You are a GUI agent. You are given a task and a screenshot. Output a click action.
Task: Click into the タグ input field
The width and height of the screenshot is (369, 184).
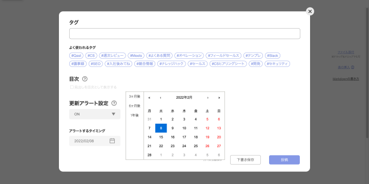coord(184,34)
